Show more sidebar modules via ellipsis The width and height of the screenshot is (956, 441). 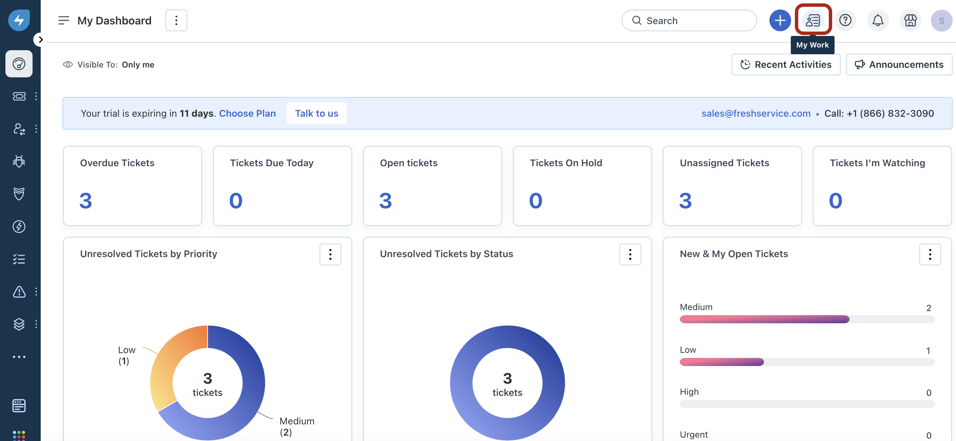pyautogui.click(x=19, y=357)
